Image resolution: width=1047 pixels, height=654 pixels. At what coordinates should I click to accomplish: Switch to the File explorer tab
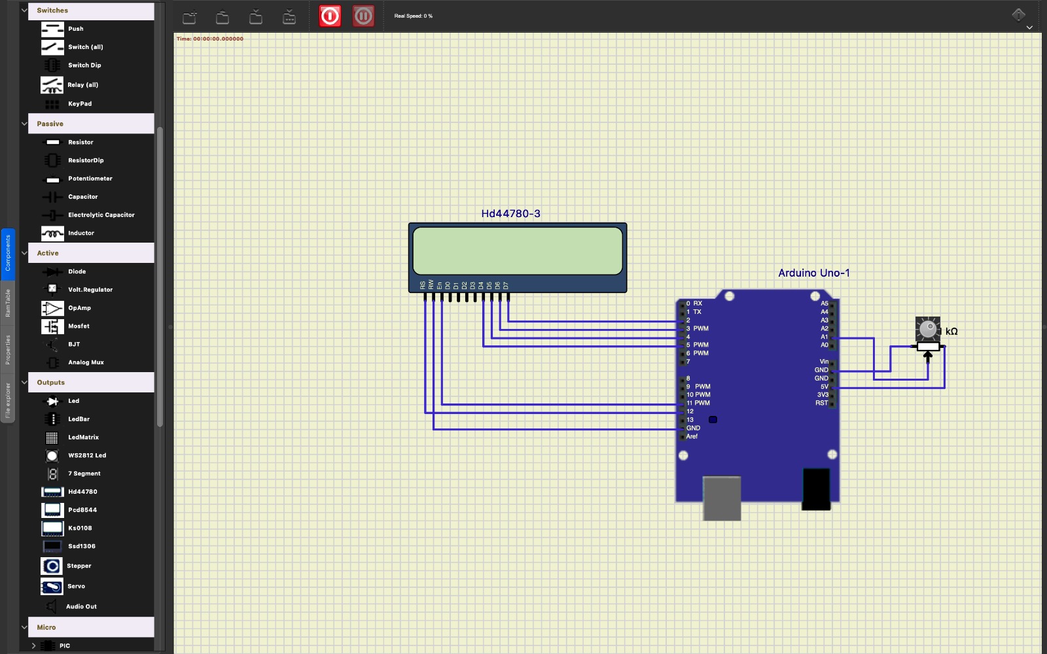tap(9, 392)
